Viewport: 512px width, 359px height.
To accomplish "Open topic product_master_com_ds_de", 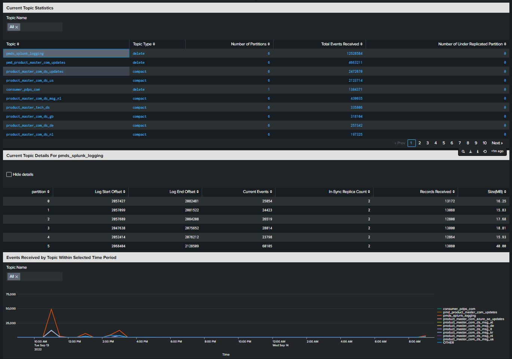I will click(x=30, y=126).
